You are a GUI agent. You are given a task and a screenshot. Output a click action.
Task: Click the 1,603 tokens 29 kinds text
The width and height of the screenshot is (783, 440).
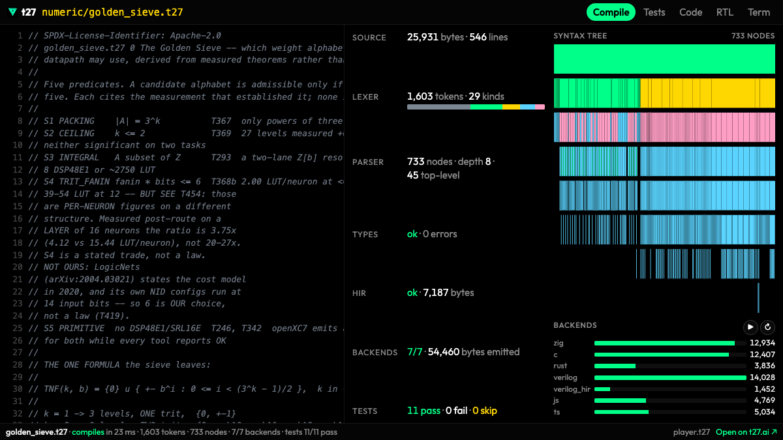click(x=455, y=96)
